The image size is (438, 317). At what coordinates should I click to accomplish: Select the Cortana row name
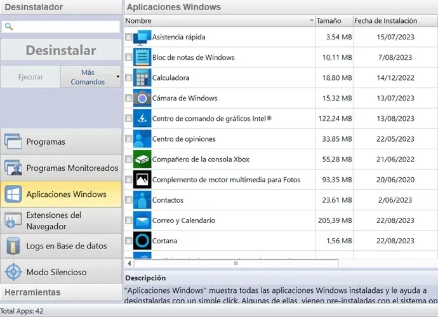pos(164,241)
